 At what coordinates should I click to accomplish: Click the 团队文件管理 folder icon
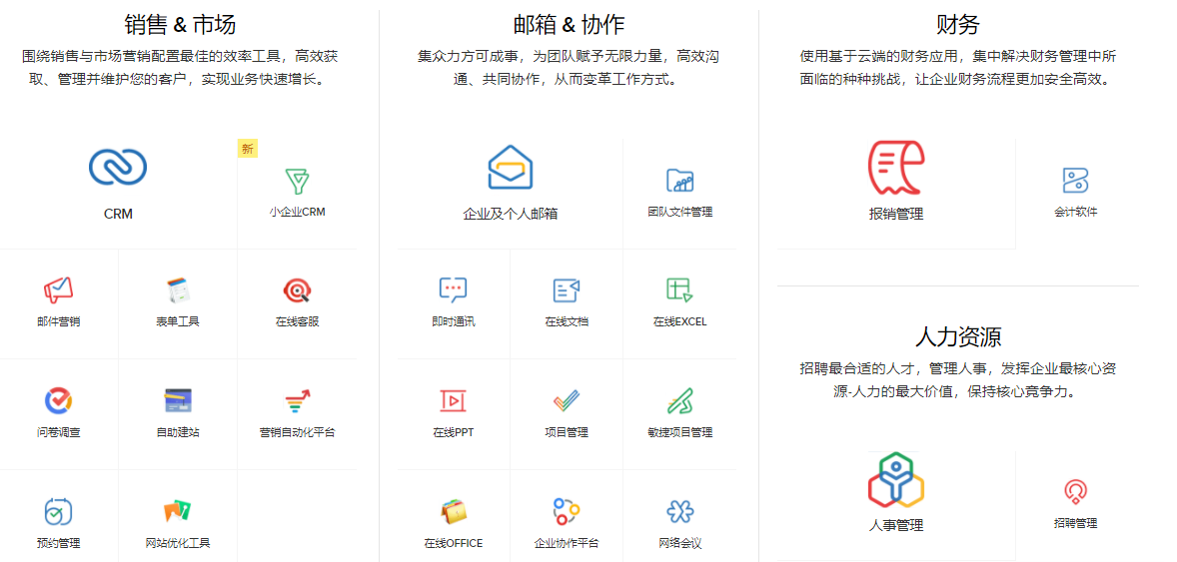(679, 181)
